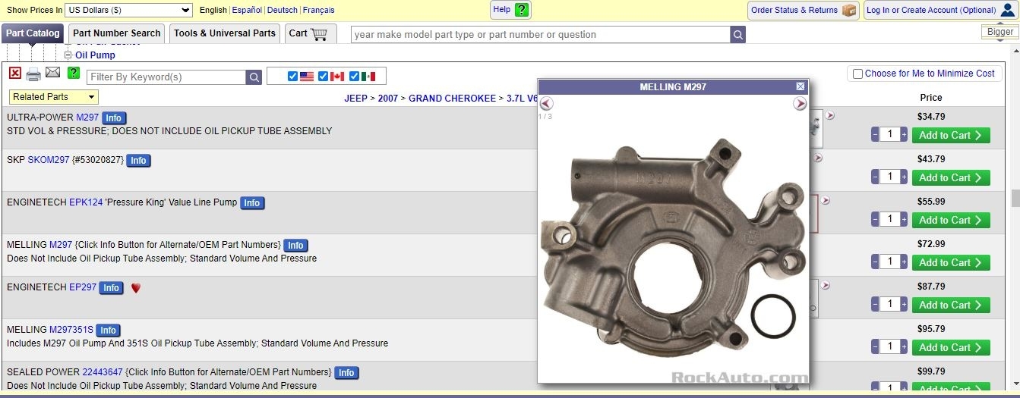Increase quantity for the $72.99 part

click(904, 262)
